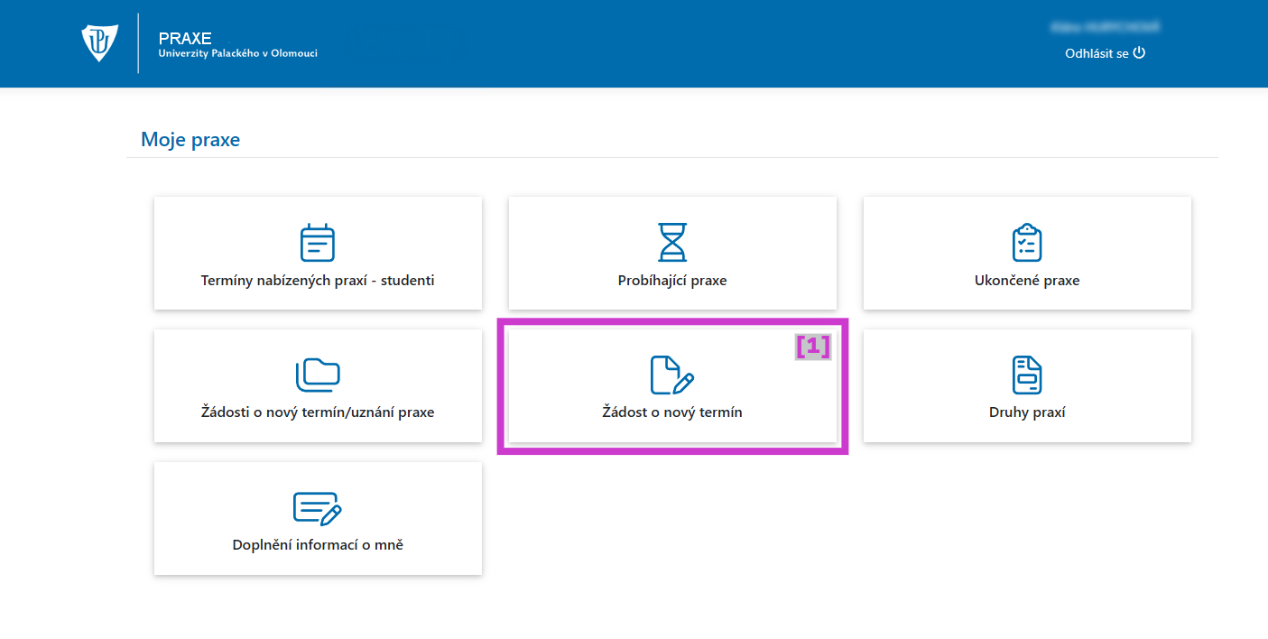Click the document-with-pencil icon in the highlighted tile
This screenshot has width=1268, height=639.
tap(672, 374)
